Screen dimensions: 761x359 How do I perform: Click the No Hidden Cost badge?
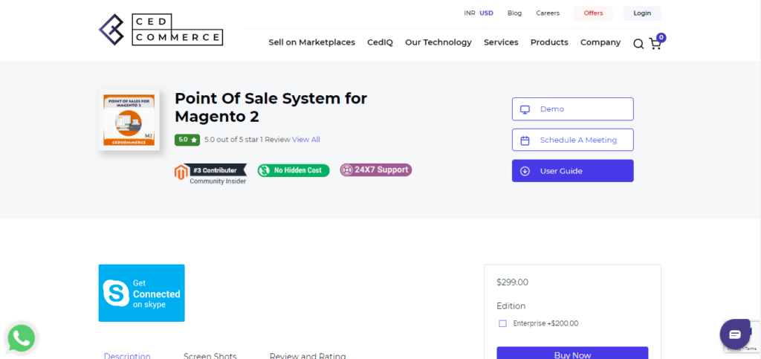293,170
